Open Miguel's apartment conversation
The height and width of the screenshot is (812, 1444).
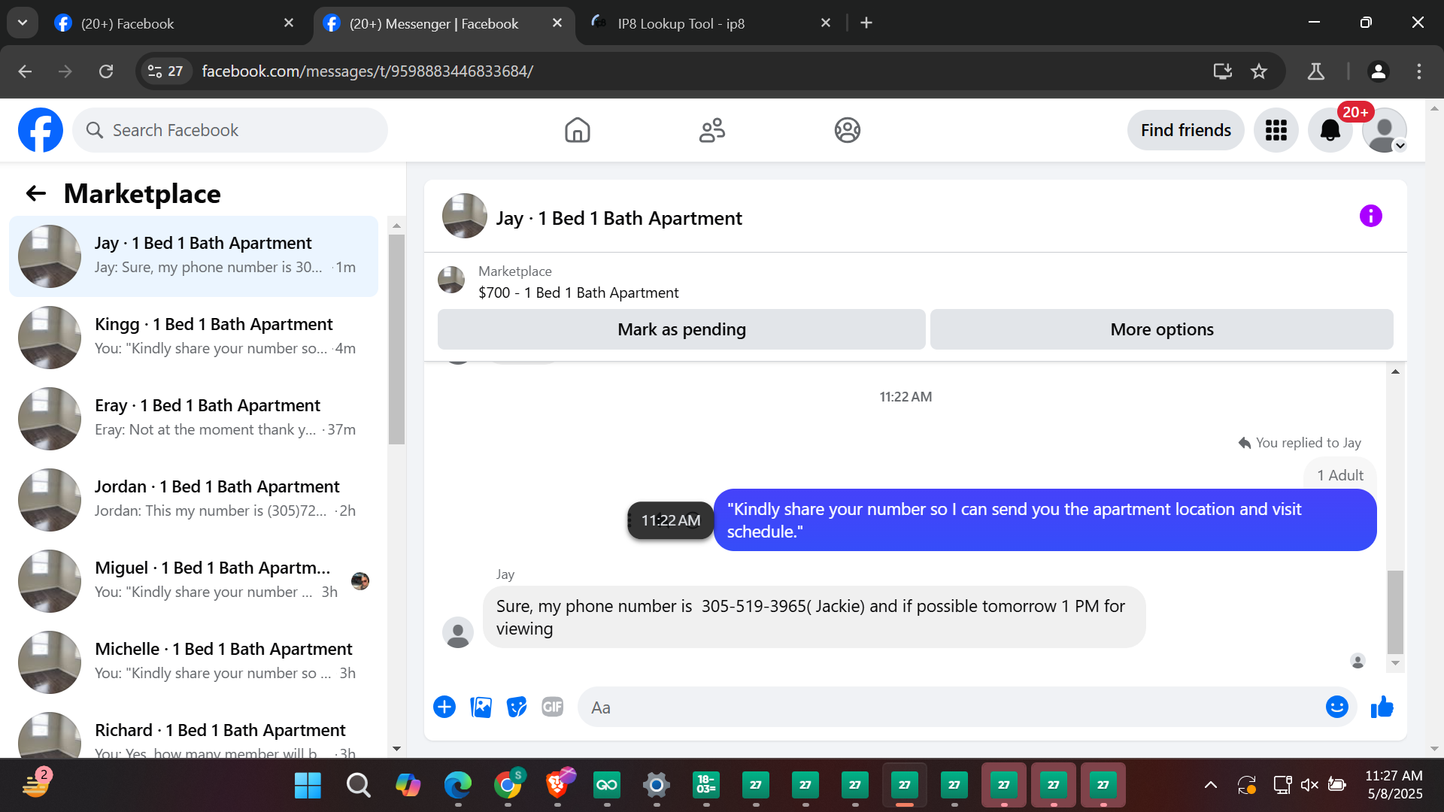pyautogui.click(x=194, y=580)
